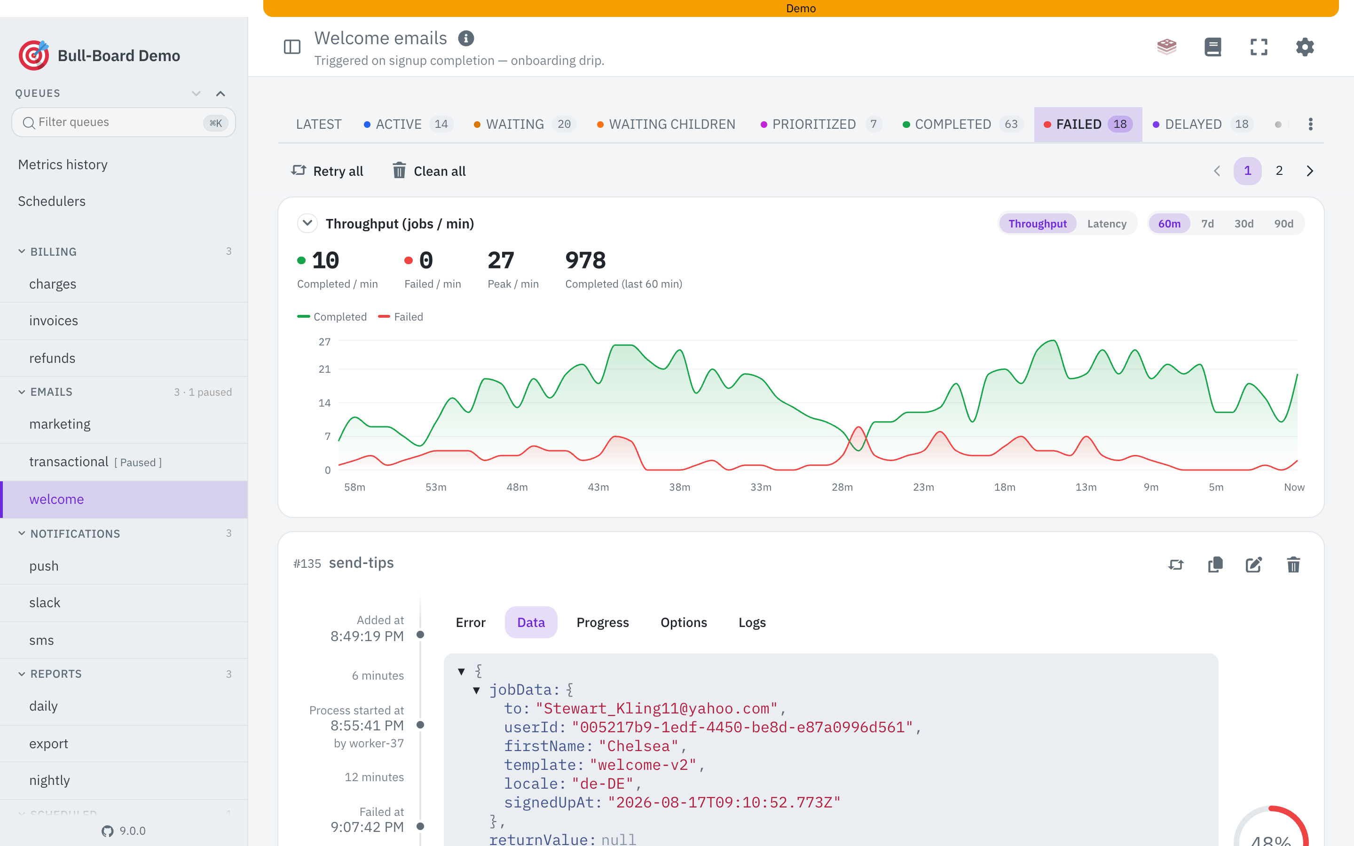Delete the send-tips job via trash icon

tap(1293, 564)
